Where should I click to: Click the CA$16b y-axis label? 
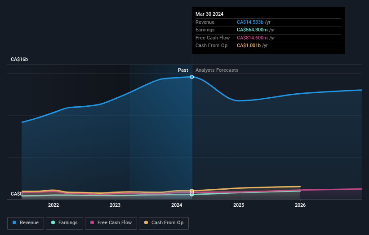(19, 59)
